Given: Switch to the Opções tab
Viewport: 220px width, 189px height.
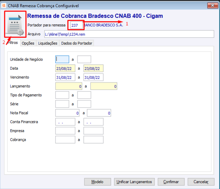Looking at the screenshot, I should pyautogui.click(x=28, y=43).
